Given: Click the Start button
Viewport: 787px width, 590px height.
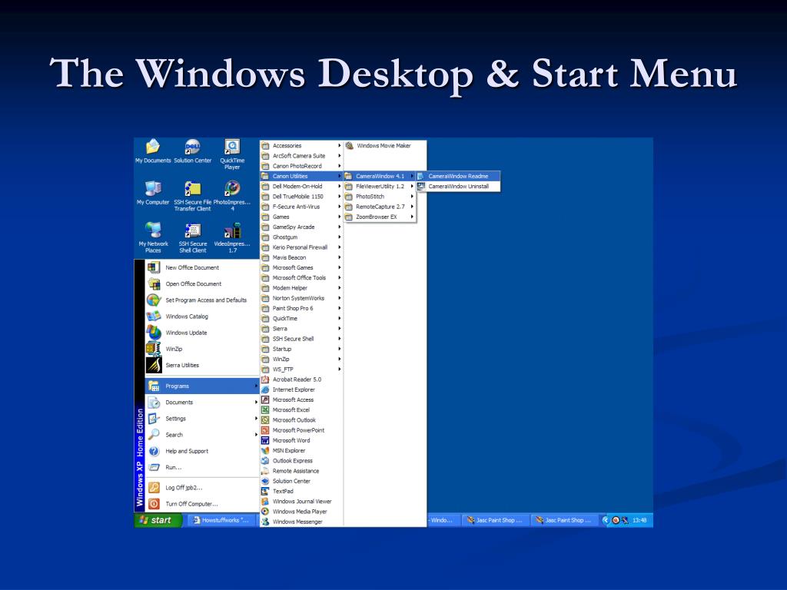Looking at the screenshot, I should (x=158, y=520).
